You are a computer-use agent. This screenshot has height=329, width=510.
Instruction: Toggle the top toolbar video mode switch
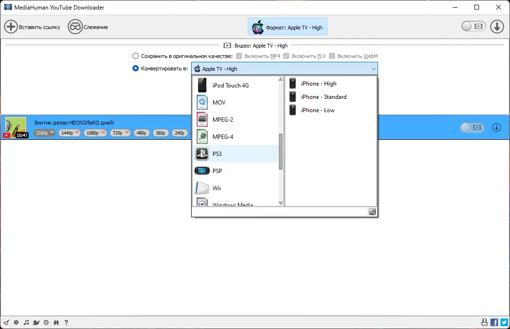473,27
